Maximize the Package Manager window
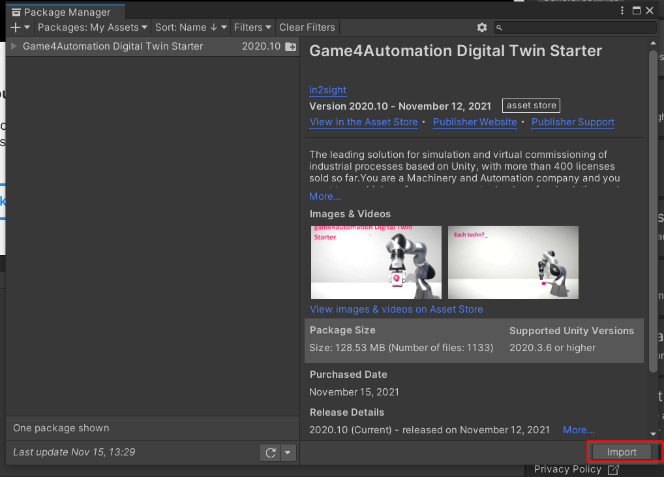 pyautogui.click(x=636, y=10)
